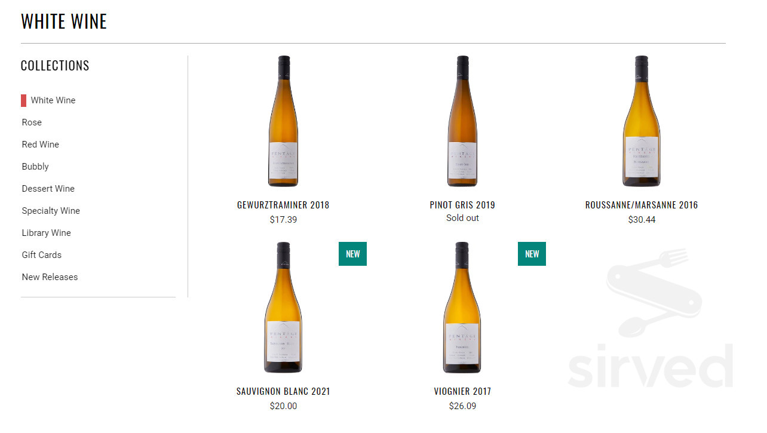Image resolution: width=767 pixels, height=433 pixels.
Task: Open the Dessert Wine collection
Action: [48, 189]
